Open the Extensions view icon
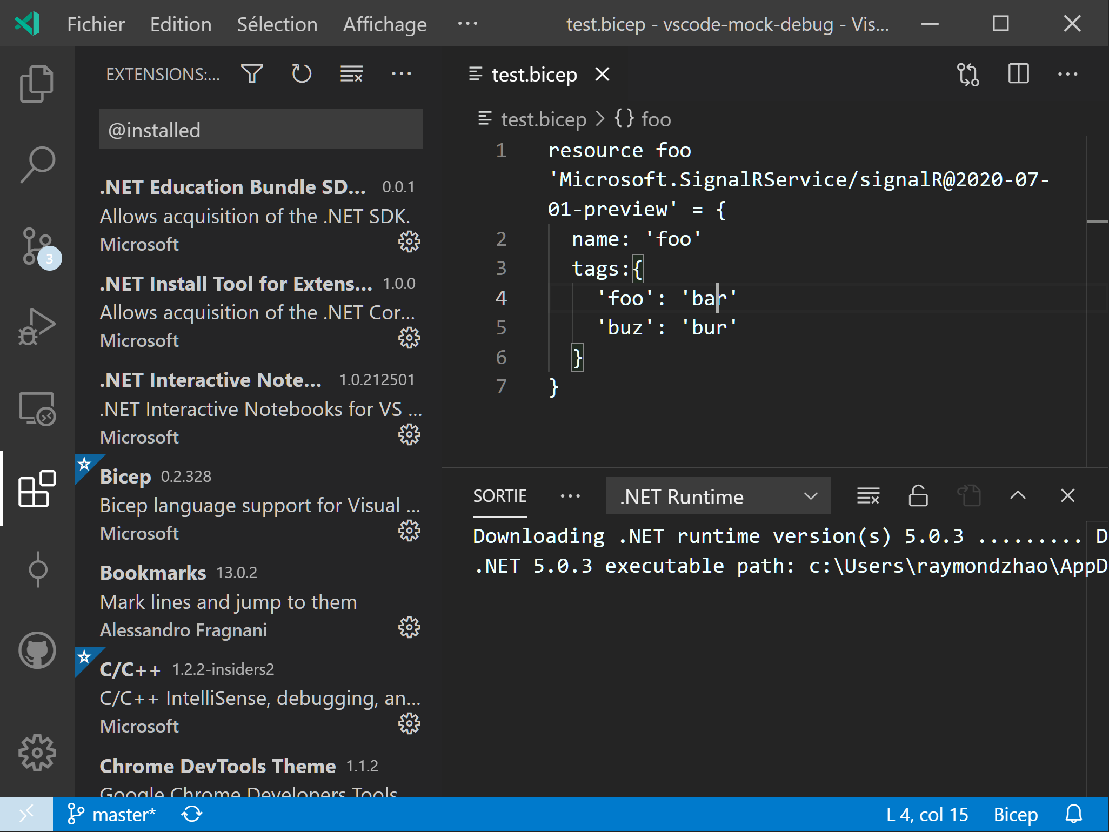This screenshot has width=1109, height=832. tap(37, 489)
